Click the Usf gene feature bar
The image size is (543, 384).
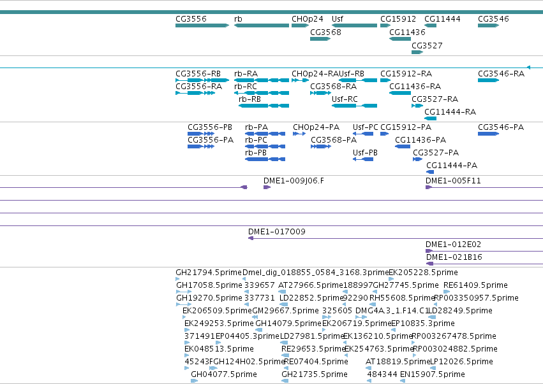(x=354, y=25)
